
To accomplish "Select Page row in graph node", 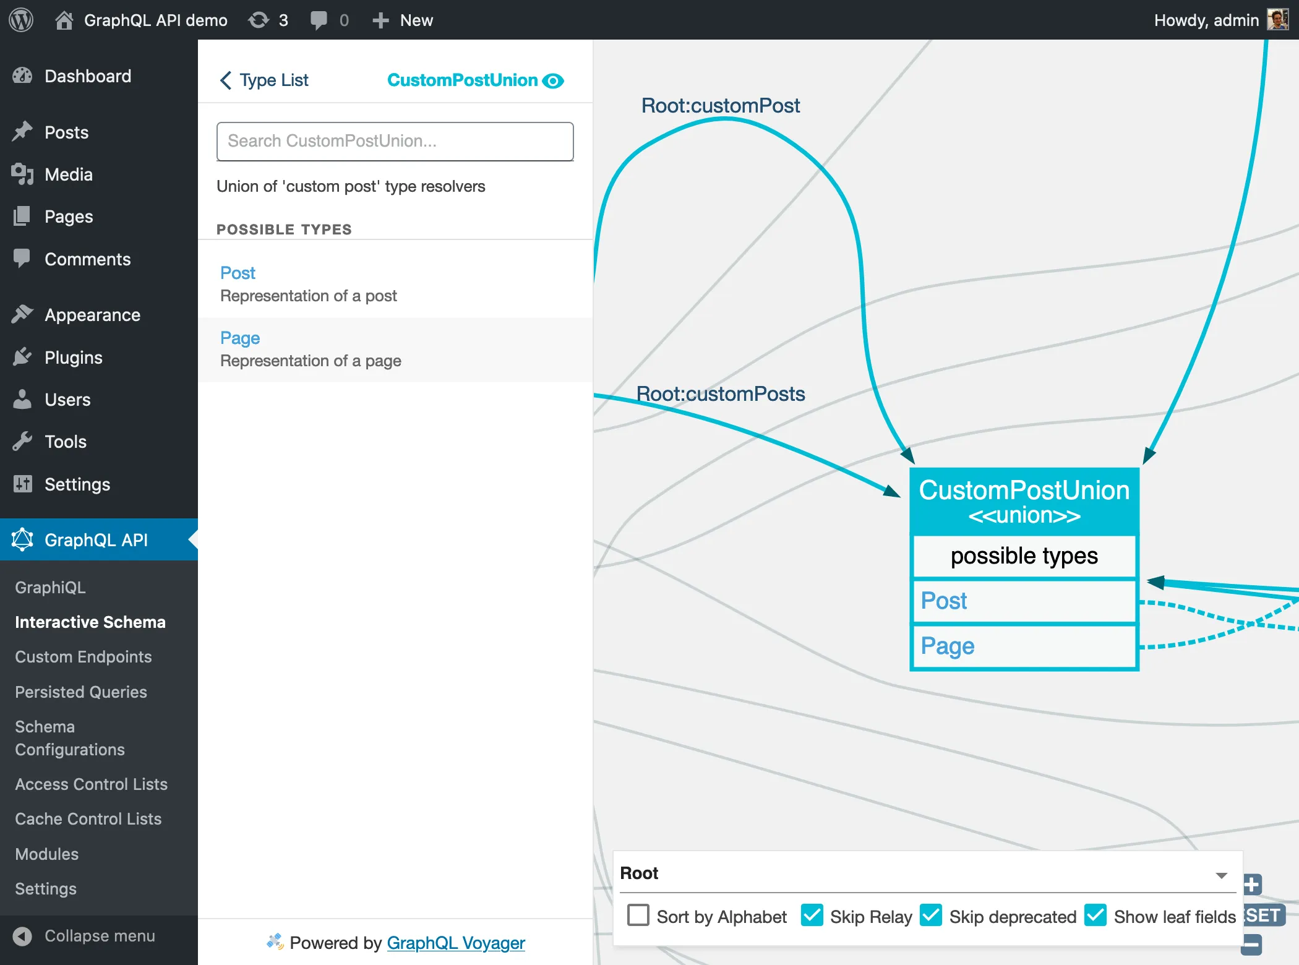I will coord(1024,646).
